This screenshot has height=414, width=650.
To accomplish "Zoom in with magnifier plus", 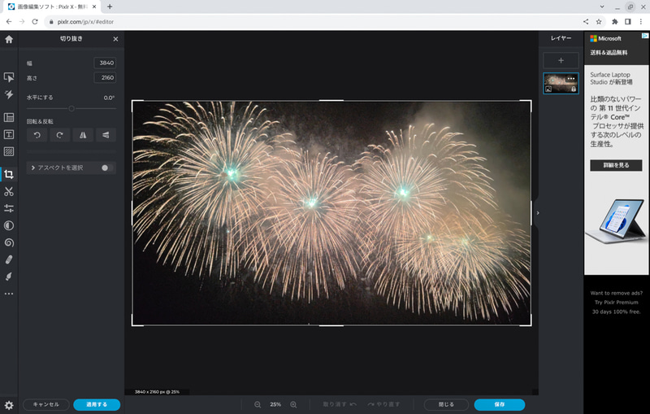I will click(293, 404).
